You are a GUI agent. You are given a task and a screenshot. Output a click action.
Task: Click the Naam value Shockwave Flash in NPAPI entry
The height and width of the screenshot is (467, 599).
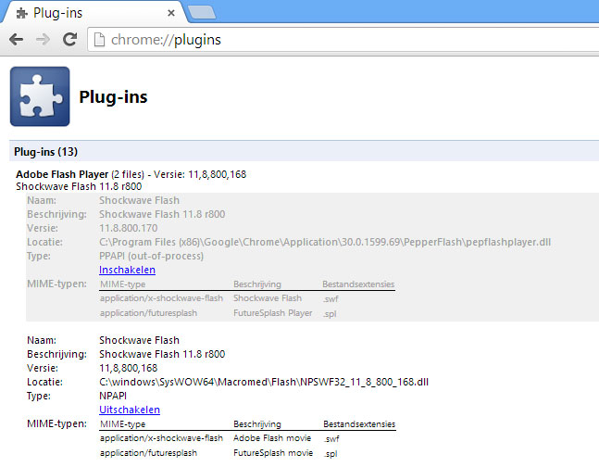tap(139, 340)
